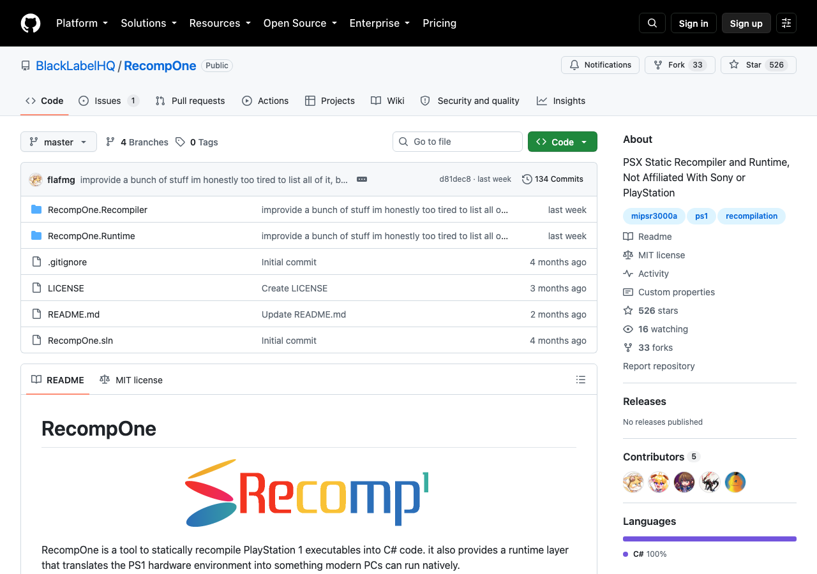
Task: Expand the Solutions menu
Action: (x=149, y=23)
